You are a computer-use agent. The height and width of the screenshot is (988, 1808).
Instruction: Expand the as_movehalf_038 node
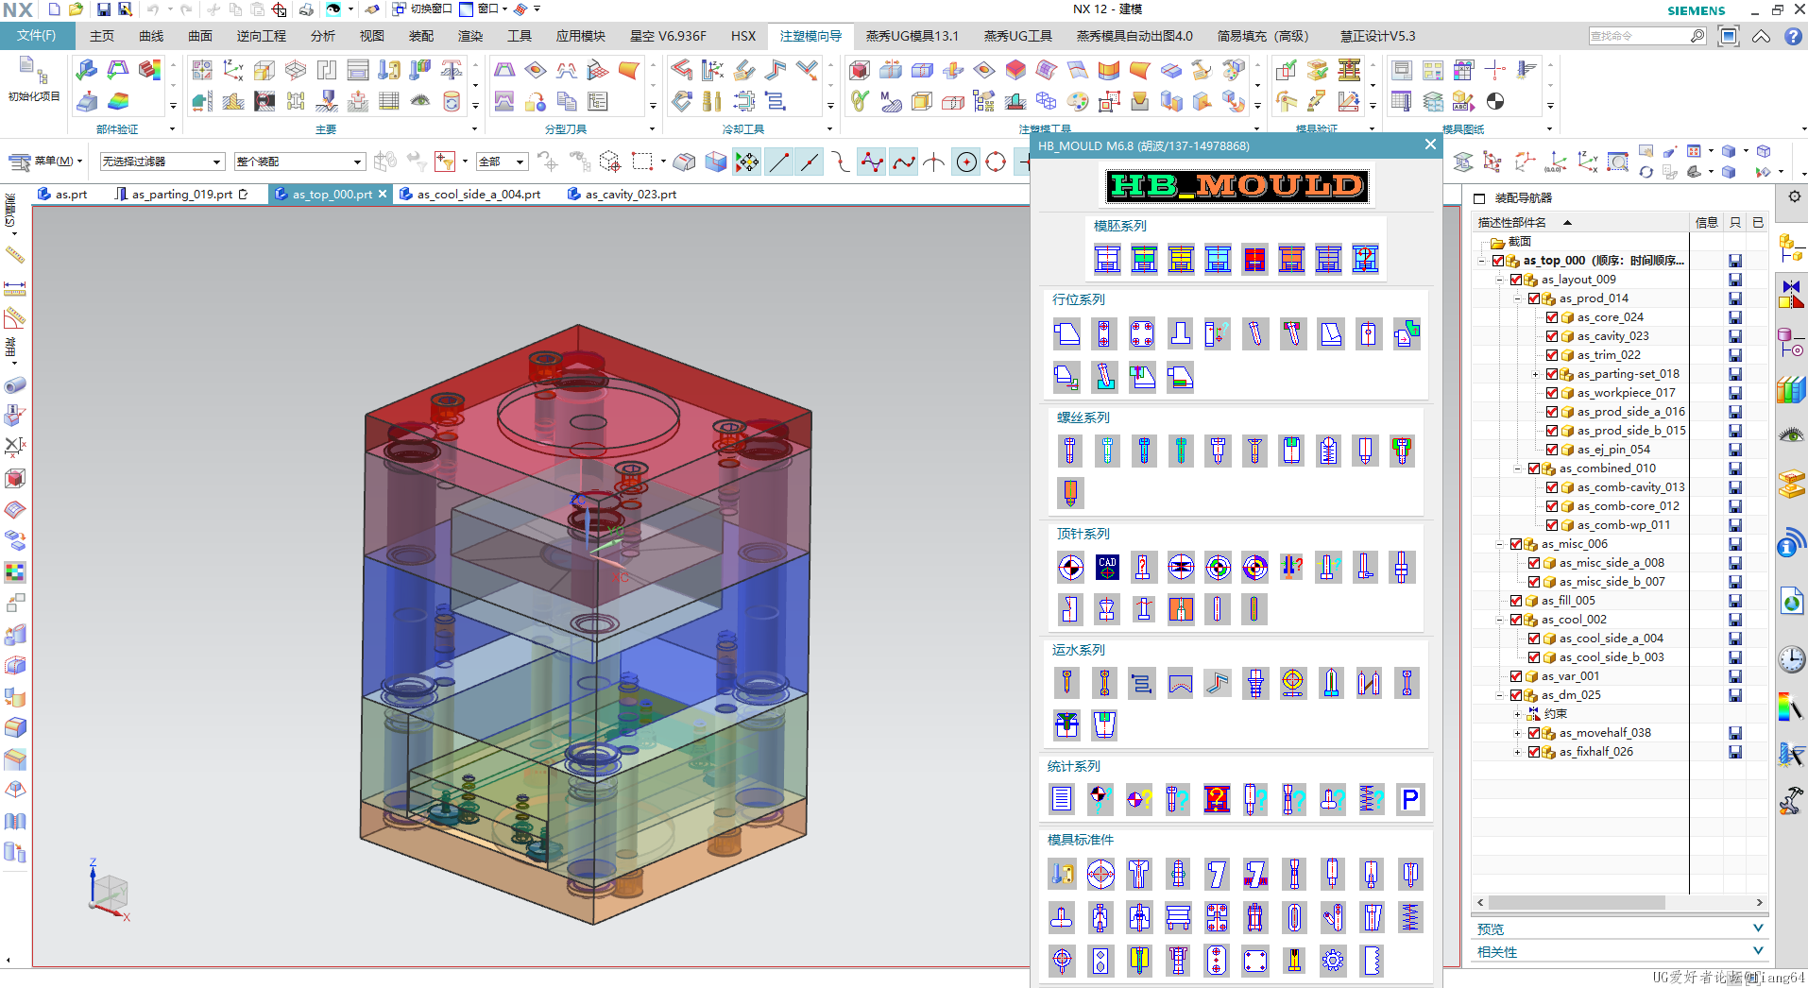point(1518,733)
